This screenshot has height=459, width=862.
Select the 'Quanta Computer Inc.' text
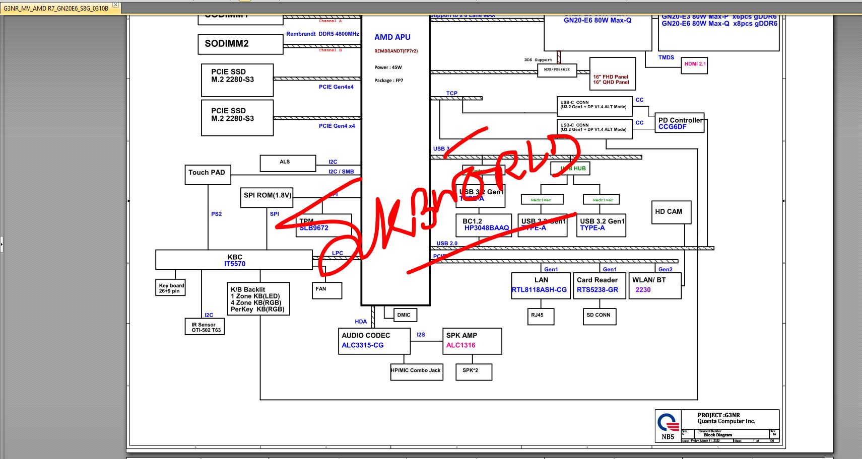tap(726, 421)
